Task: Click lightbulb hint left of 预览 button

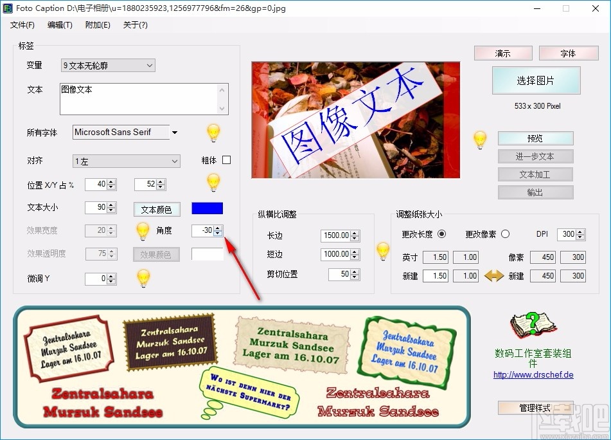Action: [480, 140]
